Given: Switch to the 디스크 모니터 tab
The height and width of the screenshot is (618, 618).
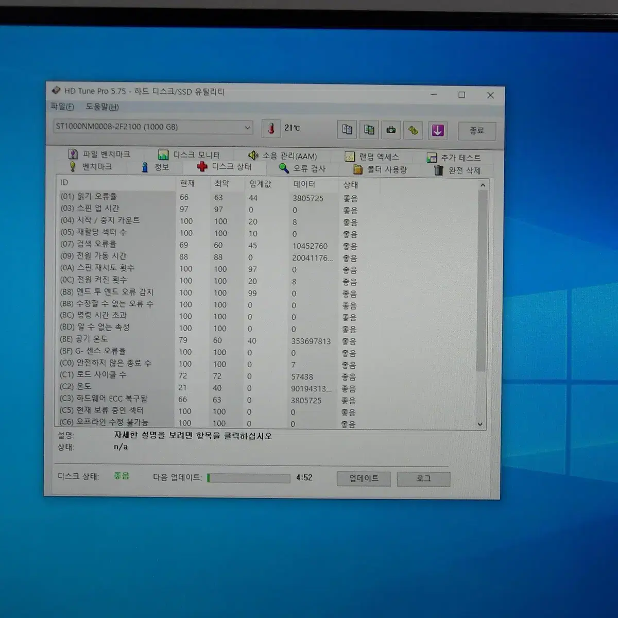Looking at the screenshot, I should pos(189,154).
